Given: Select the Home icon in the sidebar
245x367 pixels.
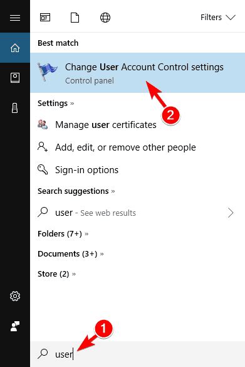Looking at the screenshot, I should pos(15,48).
